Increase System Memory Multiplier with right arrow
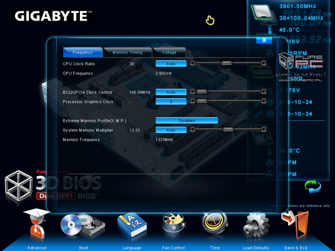Screen dimensions: 335x251 (264, 130)
